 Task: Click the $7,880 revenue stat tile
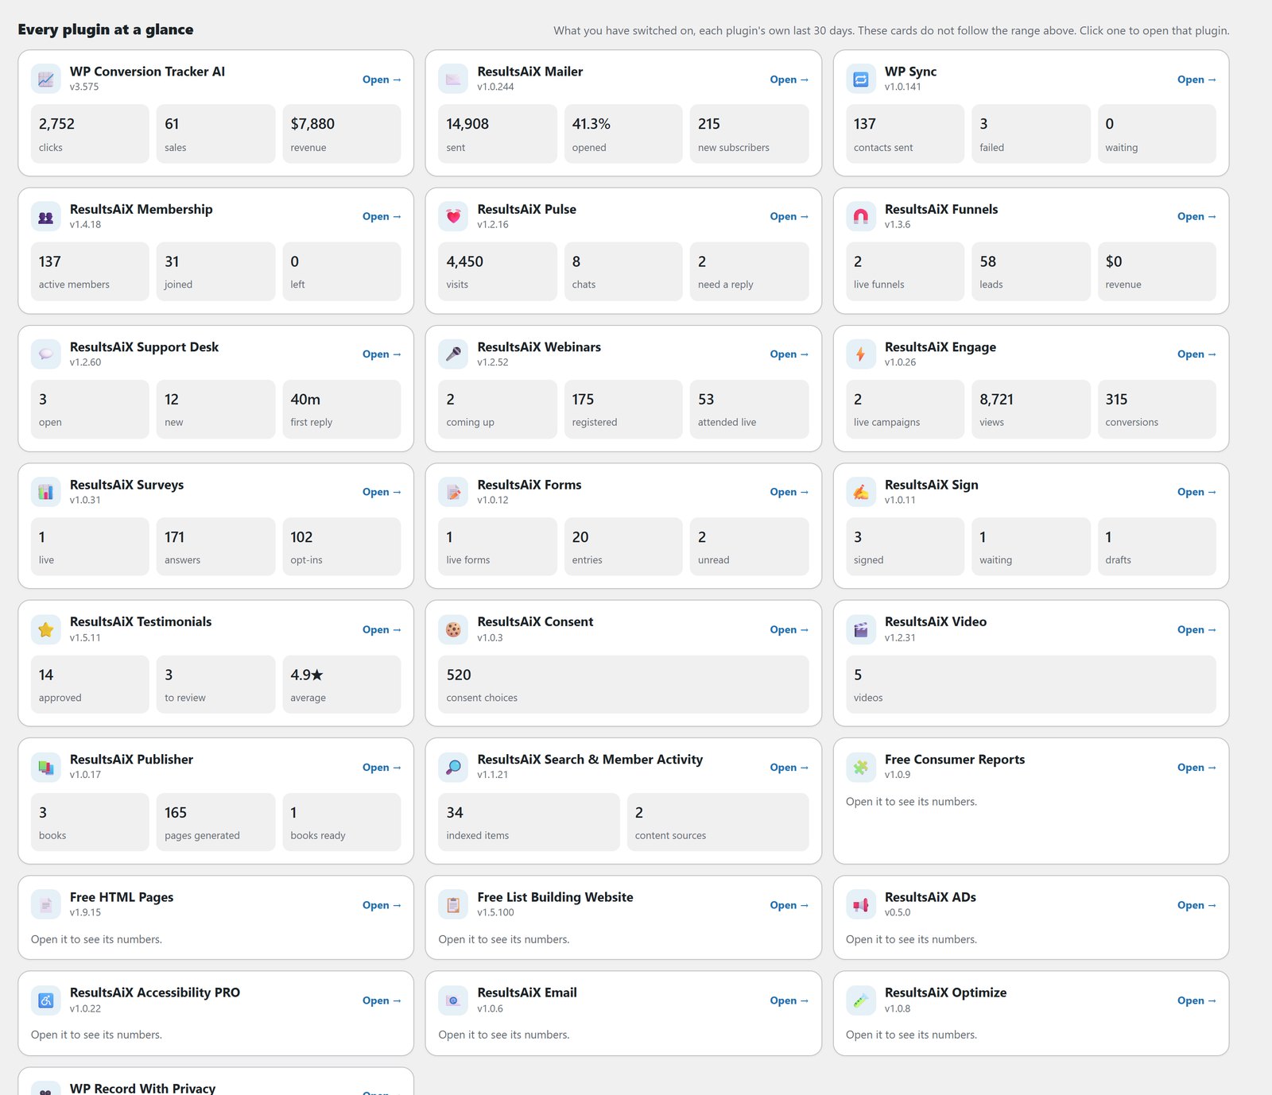[342, 133]
